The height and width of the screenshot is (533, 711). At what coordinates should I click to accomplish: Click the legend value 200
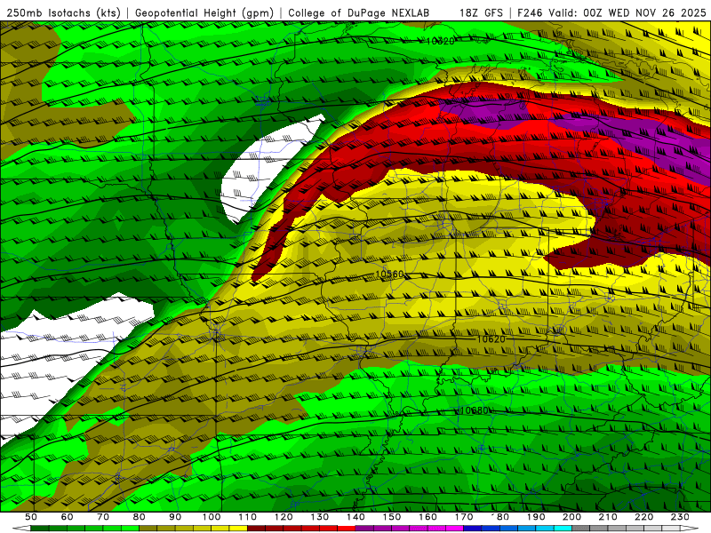point(571,517)
